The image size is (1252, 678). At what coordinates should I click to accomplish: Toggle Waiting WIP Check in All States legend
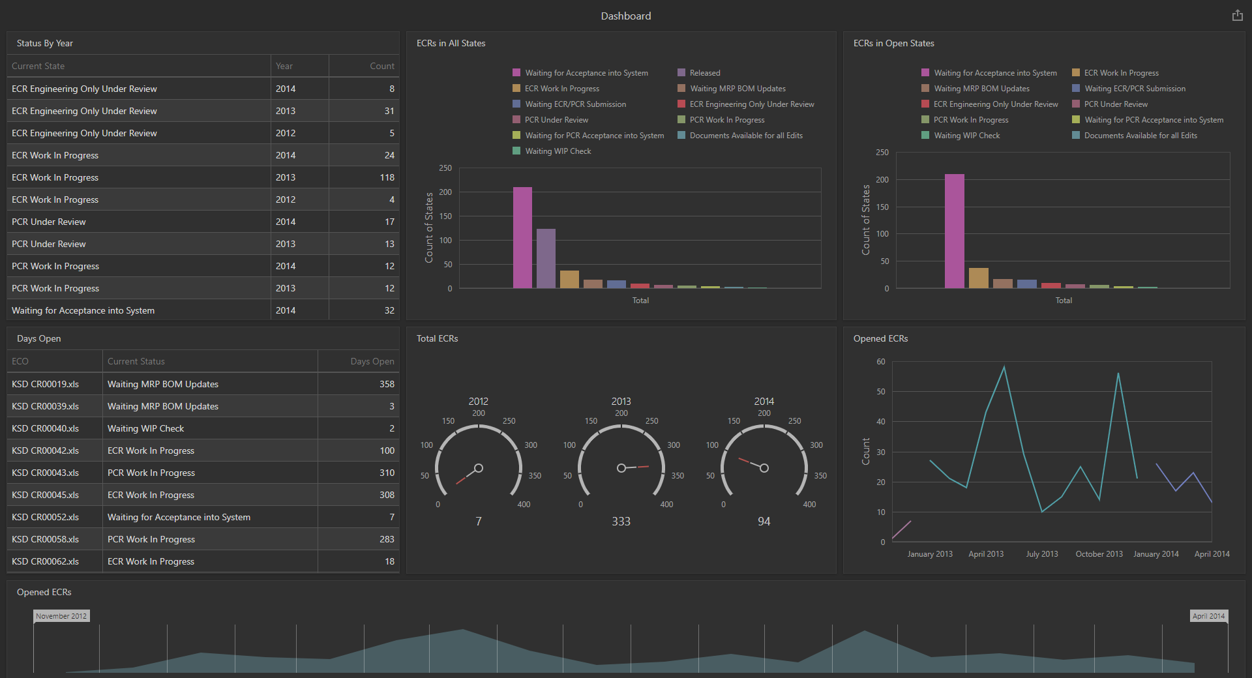point(552,151)
